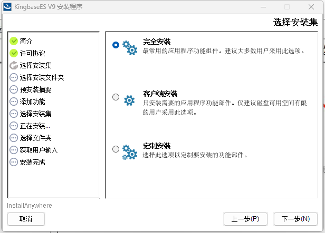Image resolution: width=325 pixels, height=233 pixels.
Task: Click the 定制安装 heading text
Action: 157,146
